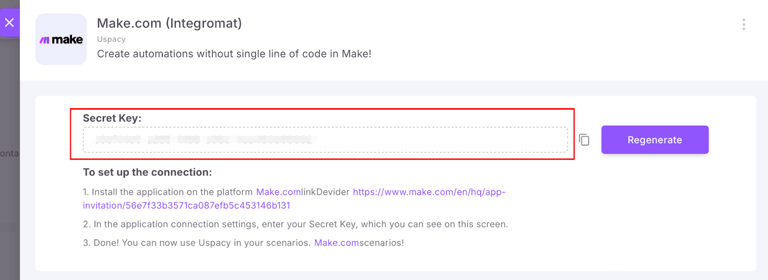
Task: Click the Make.com (Integromat) title
Action: (x=169, y=23)
